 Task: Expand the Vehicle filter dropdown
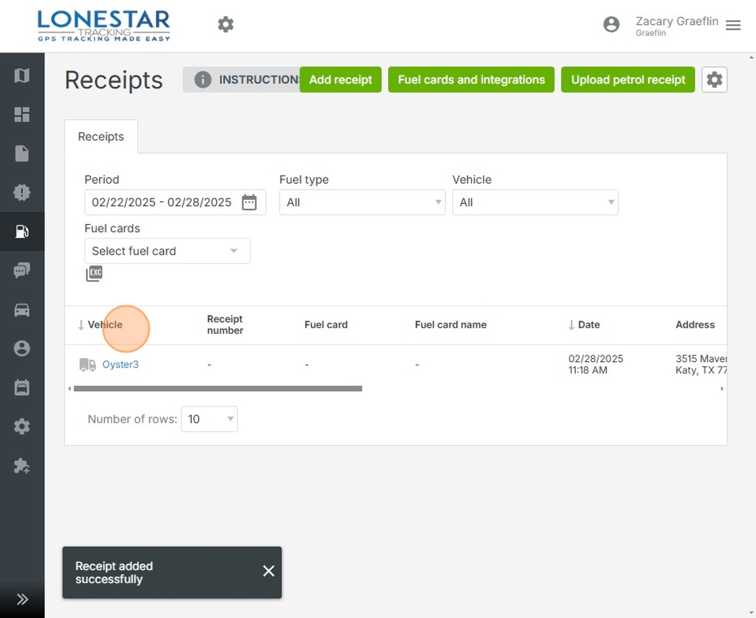(535, 202)
